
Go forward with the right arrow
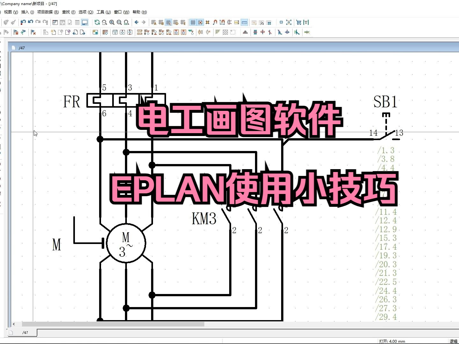click(x=144, y=22)
